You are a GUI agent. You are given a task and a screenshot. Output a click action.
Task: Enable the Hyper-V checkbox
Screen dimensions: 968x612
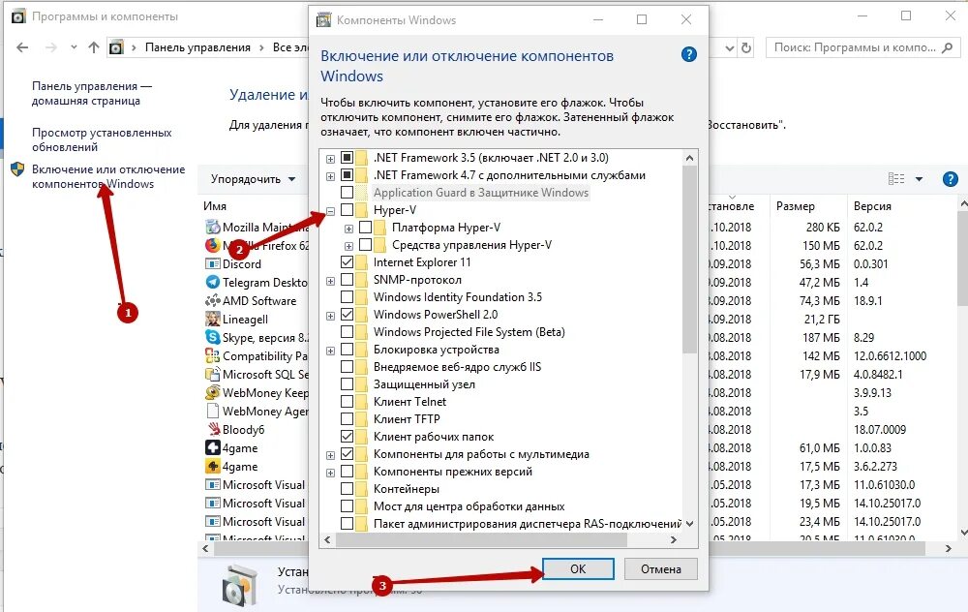click(347, 210)
